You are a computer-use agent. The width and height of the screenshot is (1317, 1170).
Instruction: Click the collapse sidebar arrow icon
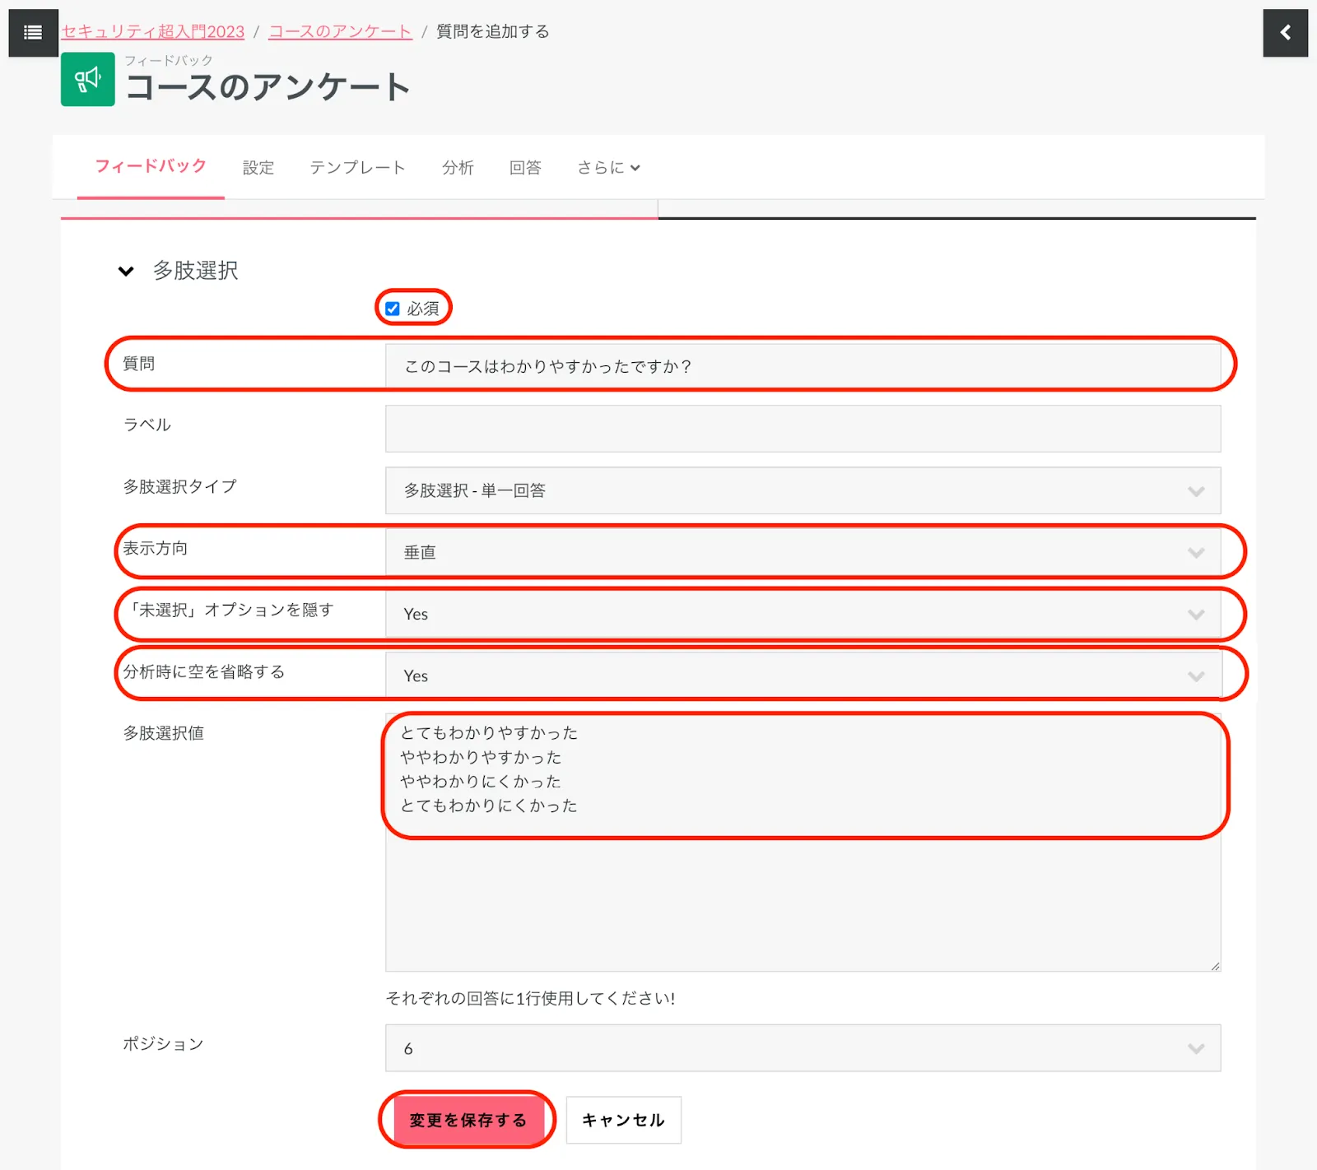coord(1285,33)
